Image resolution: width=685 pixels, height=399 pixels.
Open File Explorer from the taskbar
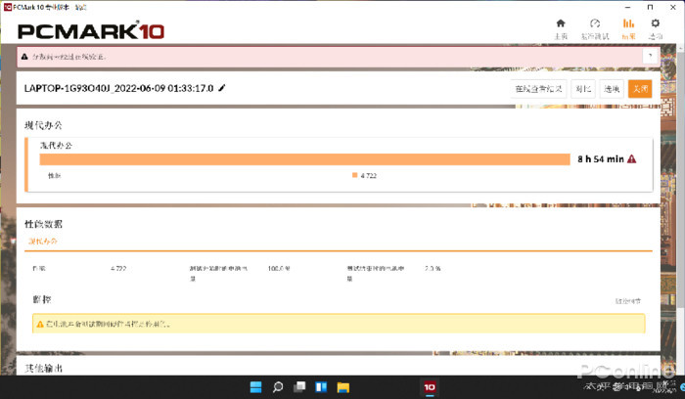tap(342, 388)
